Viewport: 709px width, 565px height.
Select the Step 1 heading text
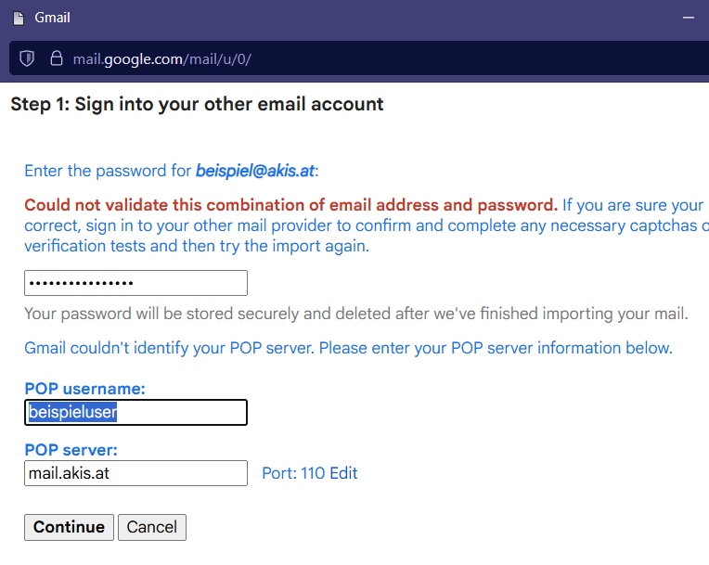click(197, 105)
